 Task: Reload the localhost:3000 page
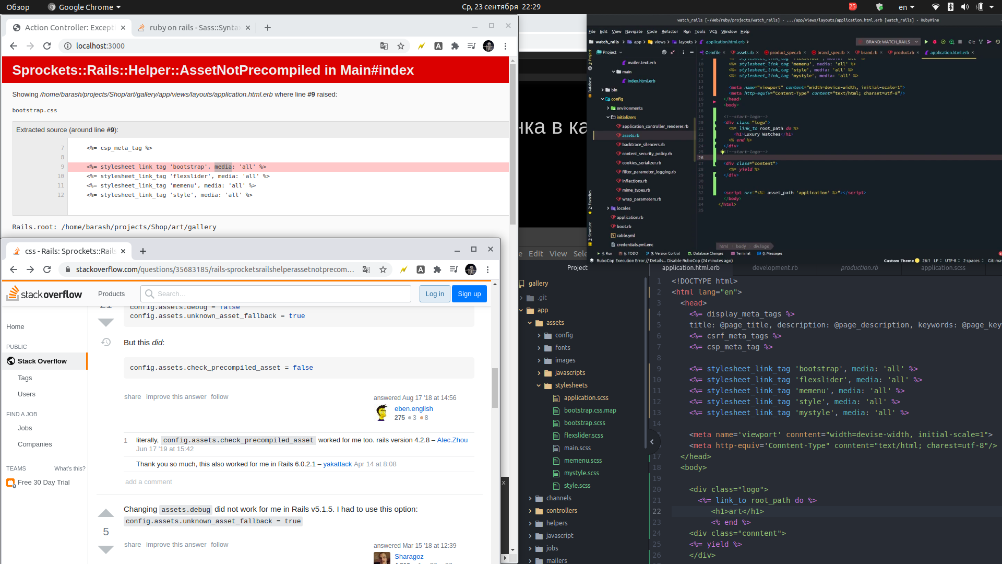47,46
